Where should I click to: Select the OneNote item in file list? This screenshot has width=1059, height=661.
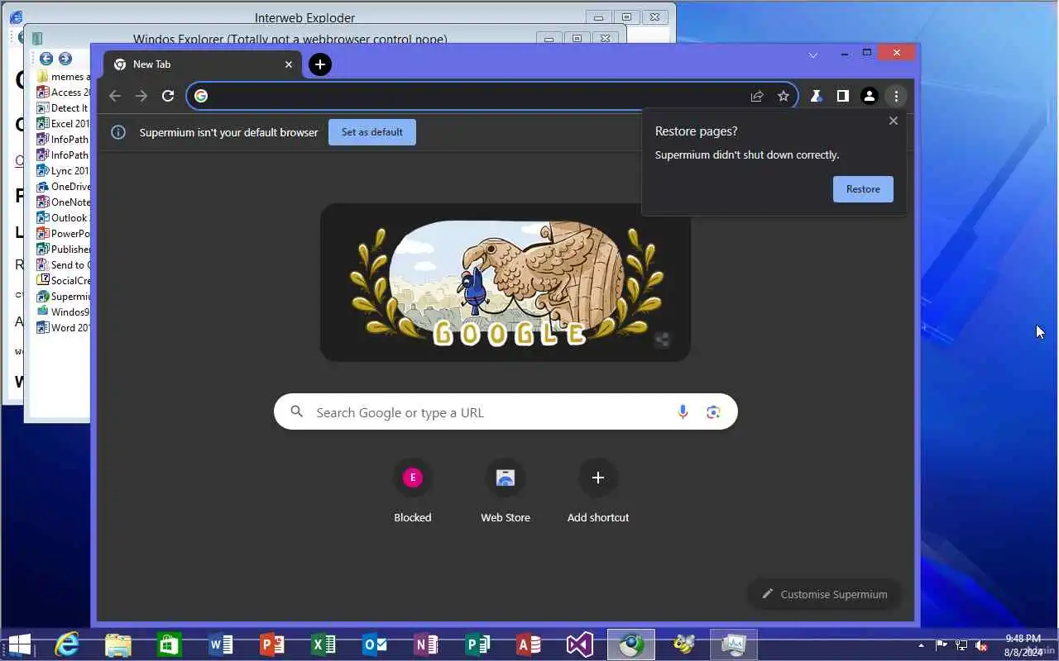pos(64,202)
